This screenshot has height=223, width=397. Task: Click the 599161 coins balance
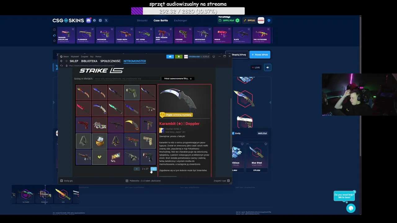pos(249,20)
